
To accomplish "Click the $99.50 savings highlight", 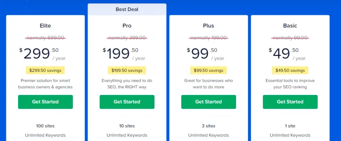I will coord(208,70).
